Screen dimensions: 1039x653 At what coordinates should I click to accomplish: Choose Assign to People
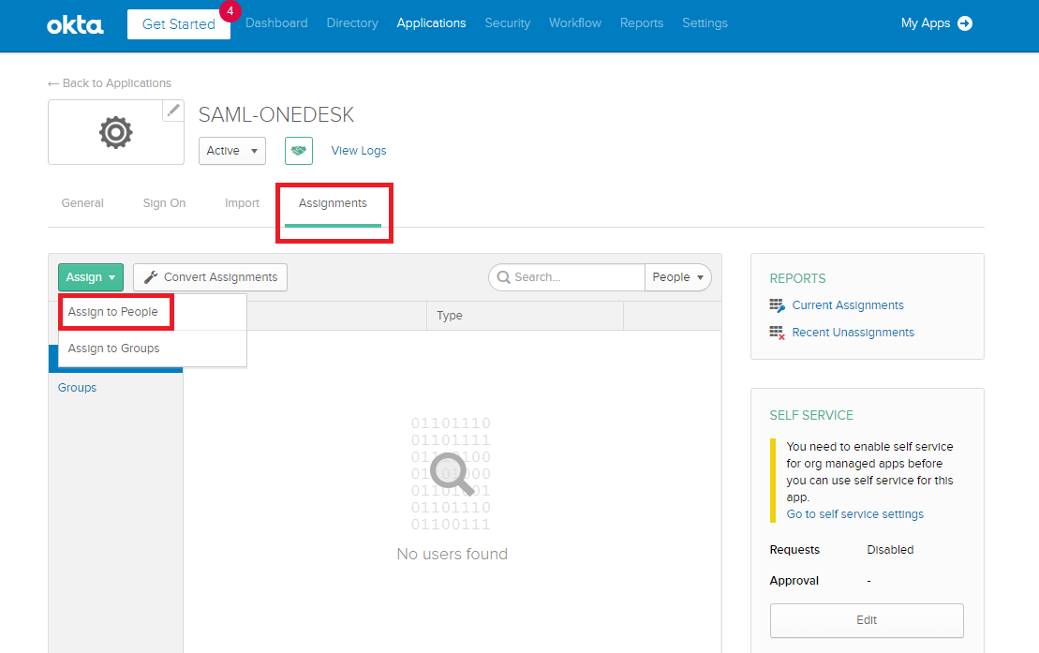pyautogui.click(x=112, y=312)
